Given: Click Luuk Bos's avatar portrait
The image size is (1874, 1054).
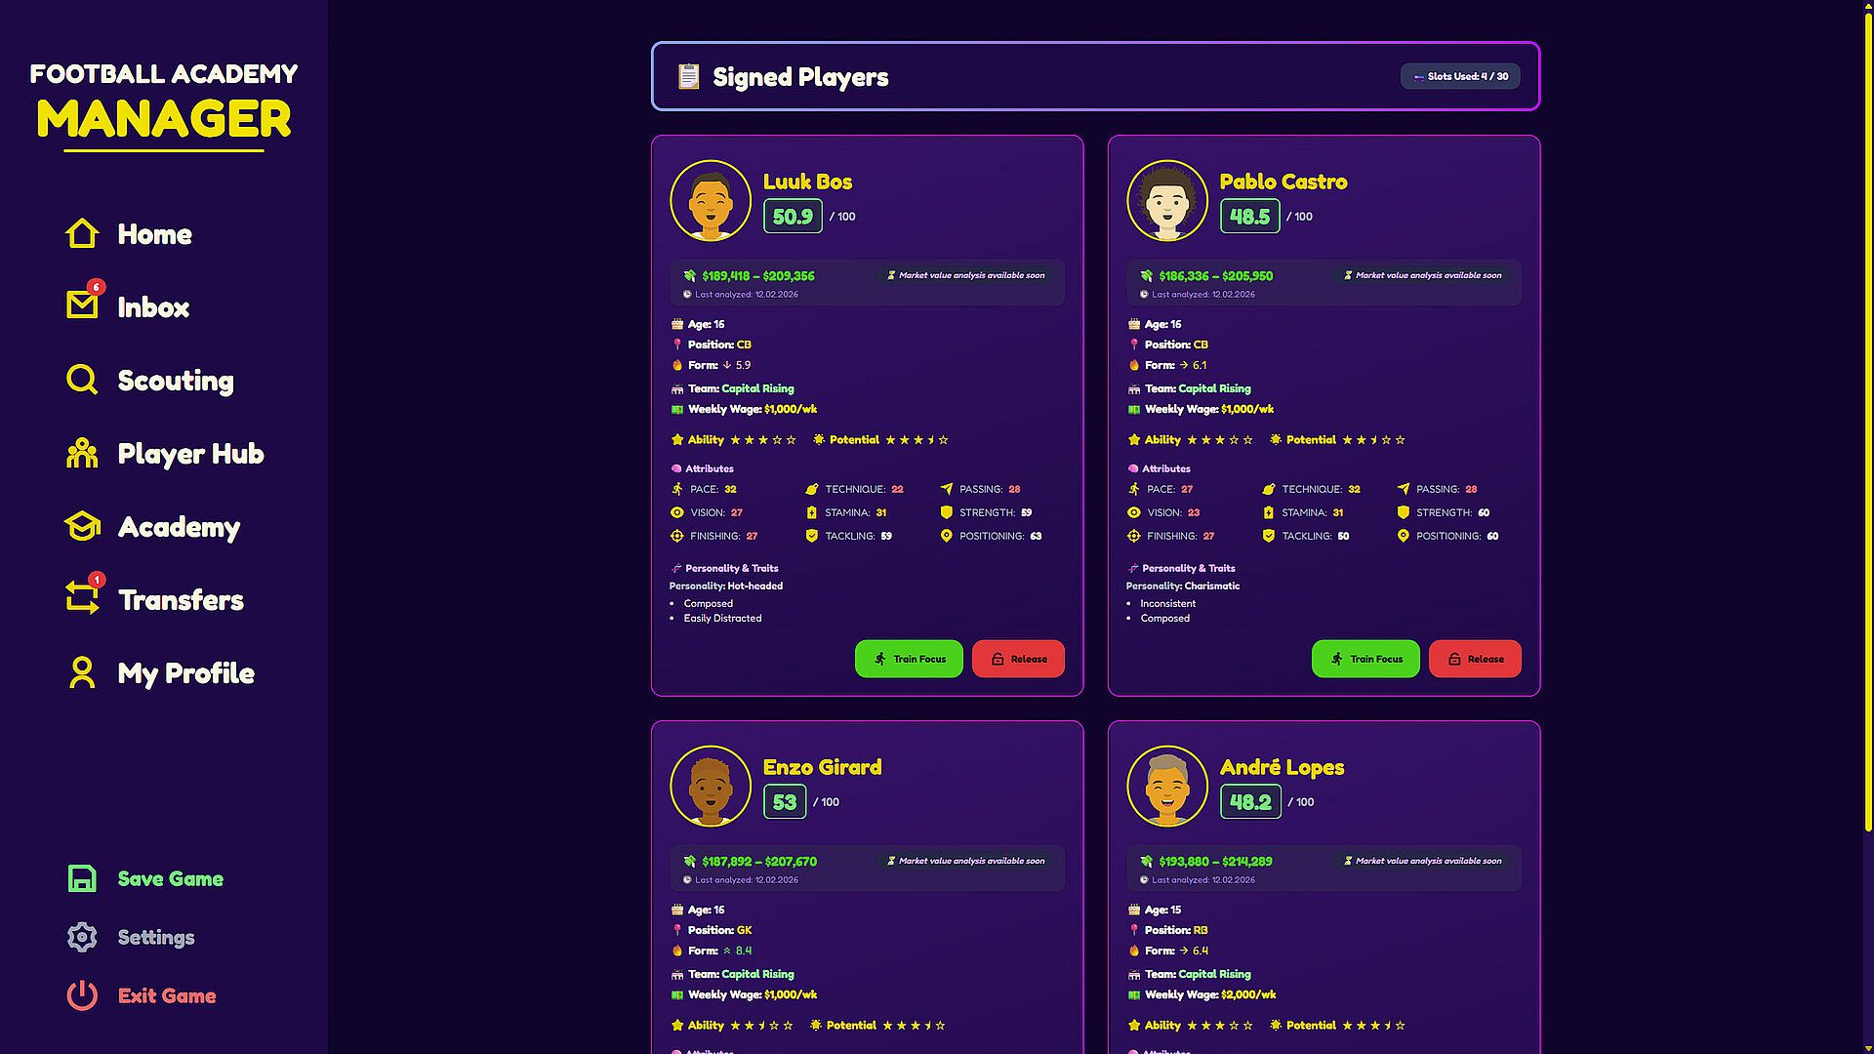Looking at the screenshot, I should [x=711, y=201].
